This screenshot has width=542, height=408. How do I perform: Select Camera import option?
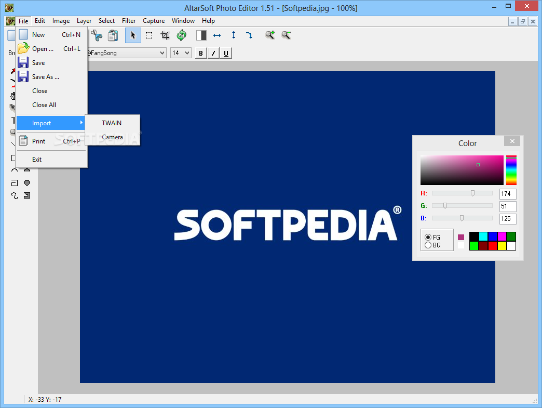tap(113, 137)
